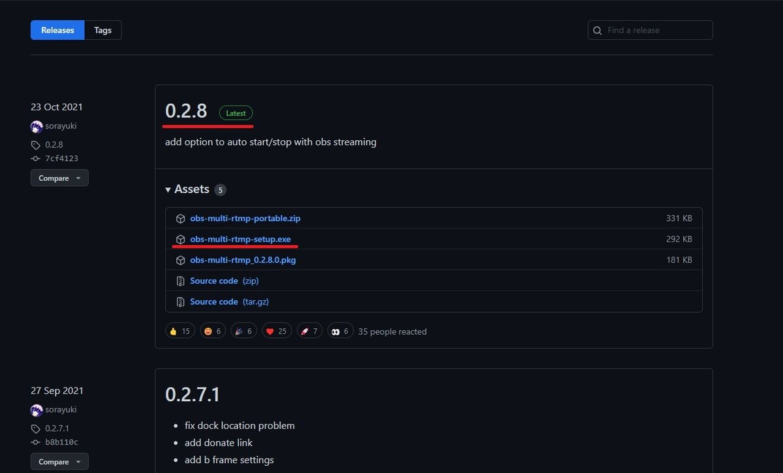This screenshot has height=473, width=783.
Task: Click the 292 KB file size
Action: (679, 239)
